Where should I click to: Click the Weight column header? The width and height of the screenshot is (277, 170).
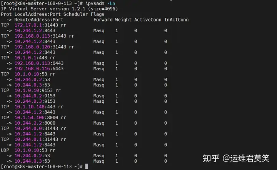point(123,20)
